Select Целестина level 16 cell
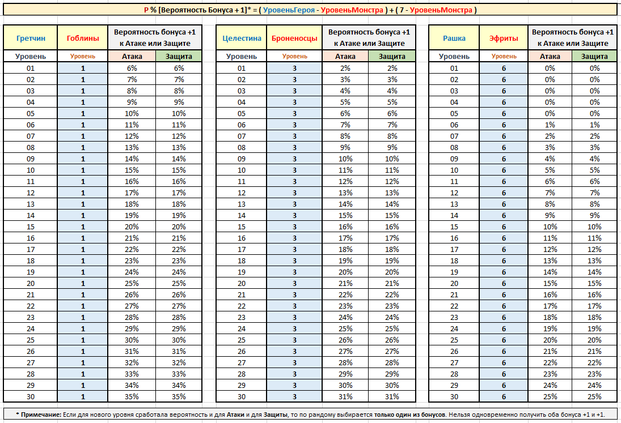Image resolution: width=621 pixels, height=423 pixels. [x=242, y=238]
